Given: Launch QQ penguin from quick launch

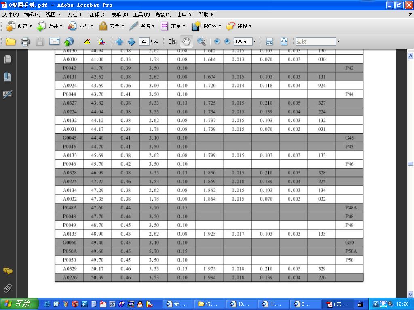Looking at the screenshot, I should (140, 304).
